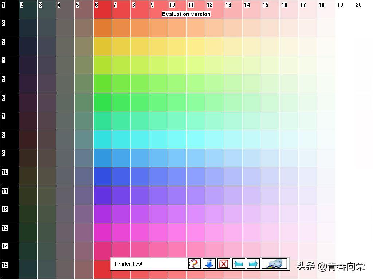Choose the gray swatch in row 9, column 4
The image size is (373, 279).
tap(65, 158)
